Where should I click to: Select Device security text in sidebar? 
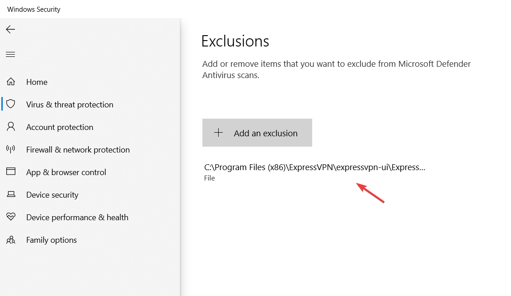(x=52, y=195)
